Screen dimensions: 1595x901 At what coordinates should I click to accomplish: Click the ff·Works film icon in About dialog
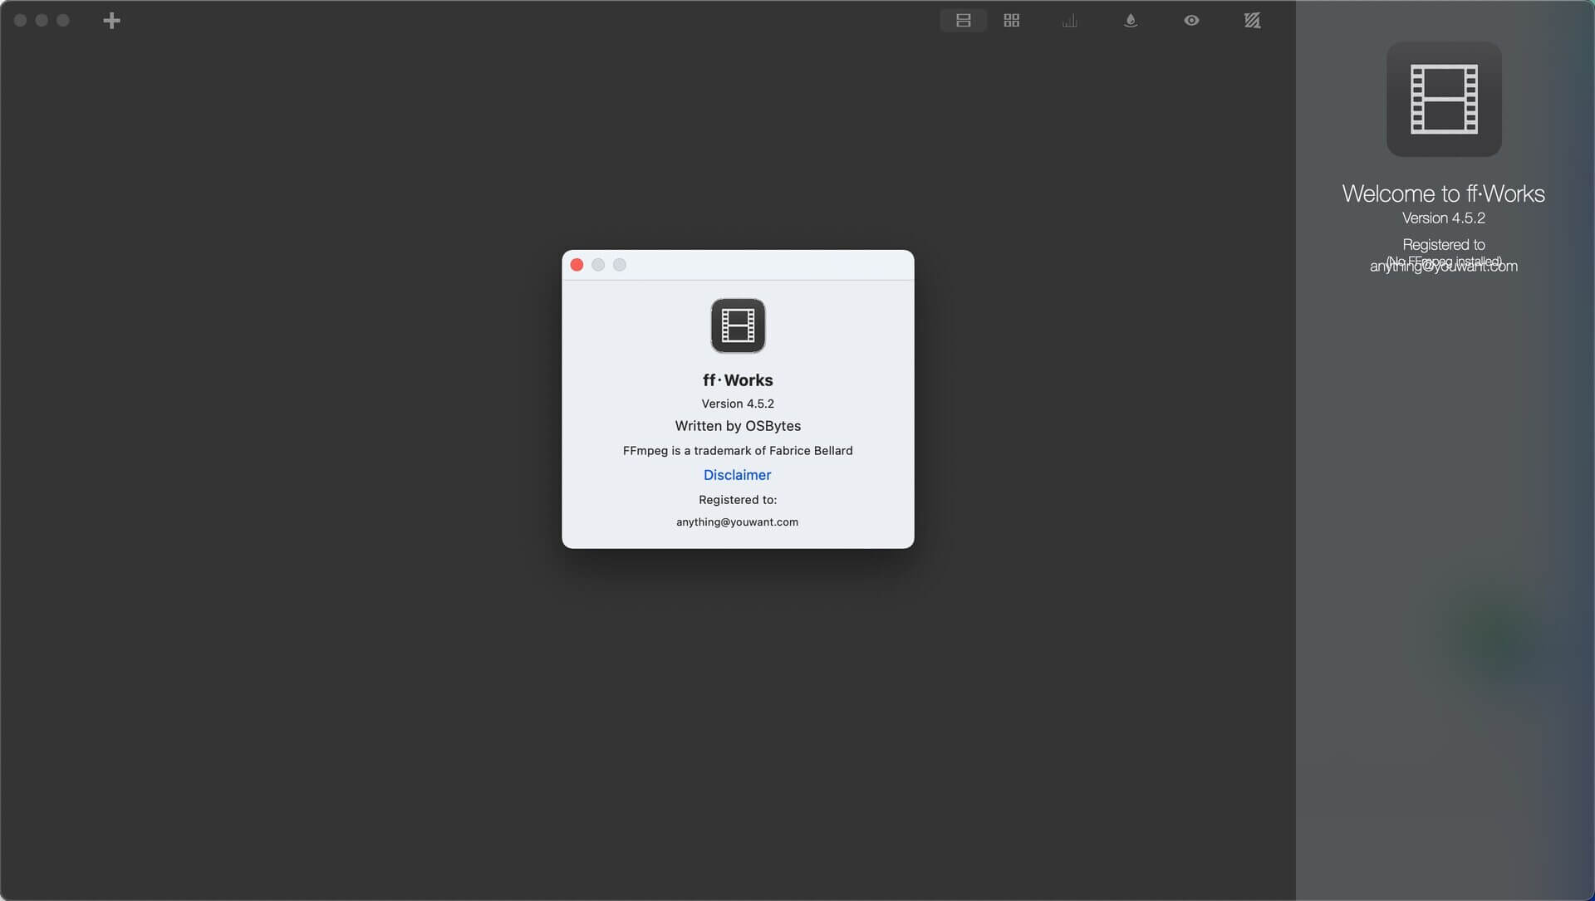[738, 326]
